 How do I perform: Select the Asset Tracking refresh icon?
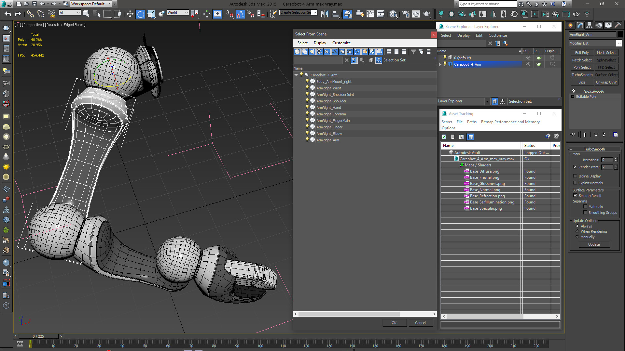[x=444, y=137]
